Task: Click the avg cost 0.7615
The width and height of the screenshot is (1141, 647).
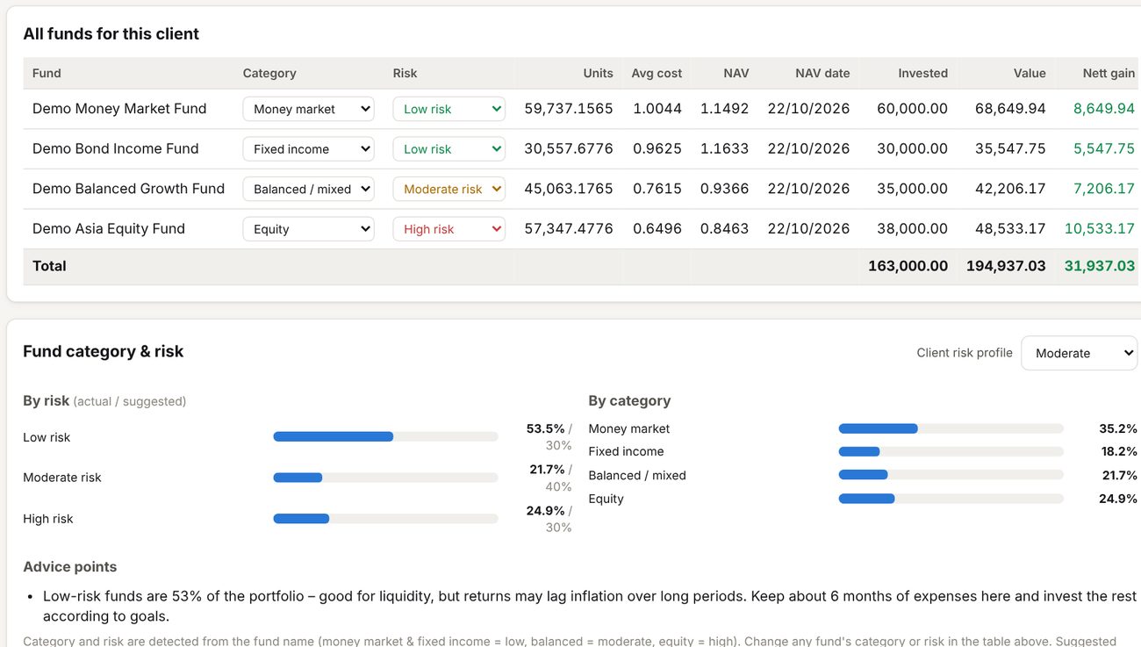Action: (x=657, y=189)
